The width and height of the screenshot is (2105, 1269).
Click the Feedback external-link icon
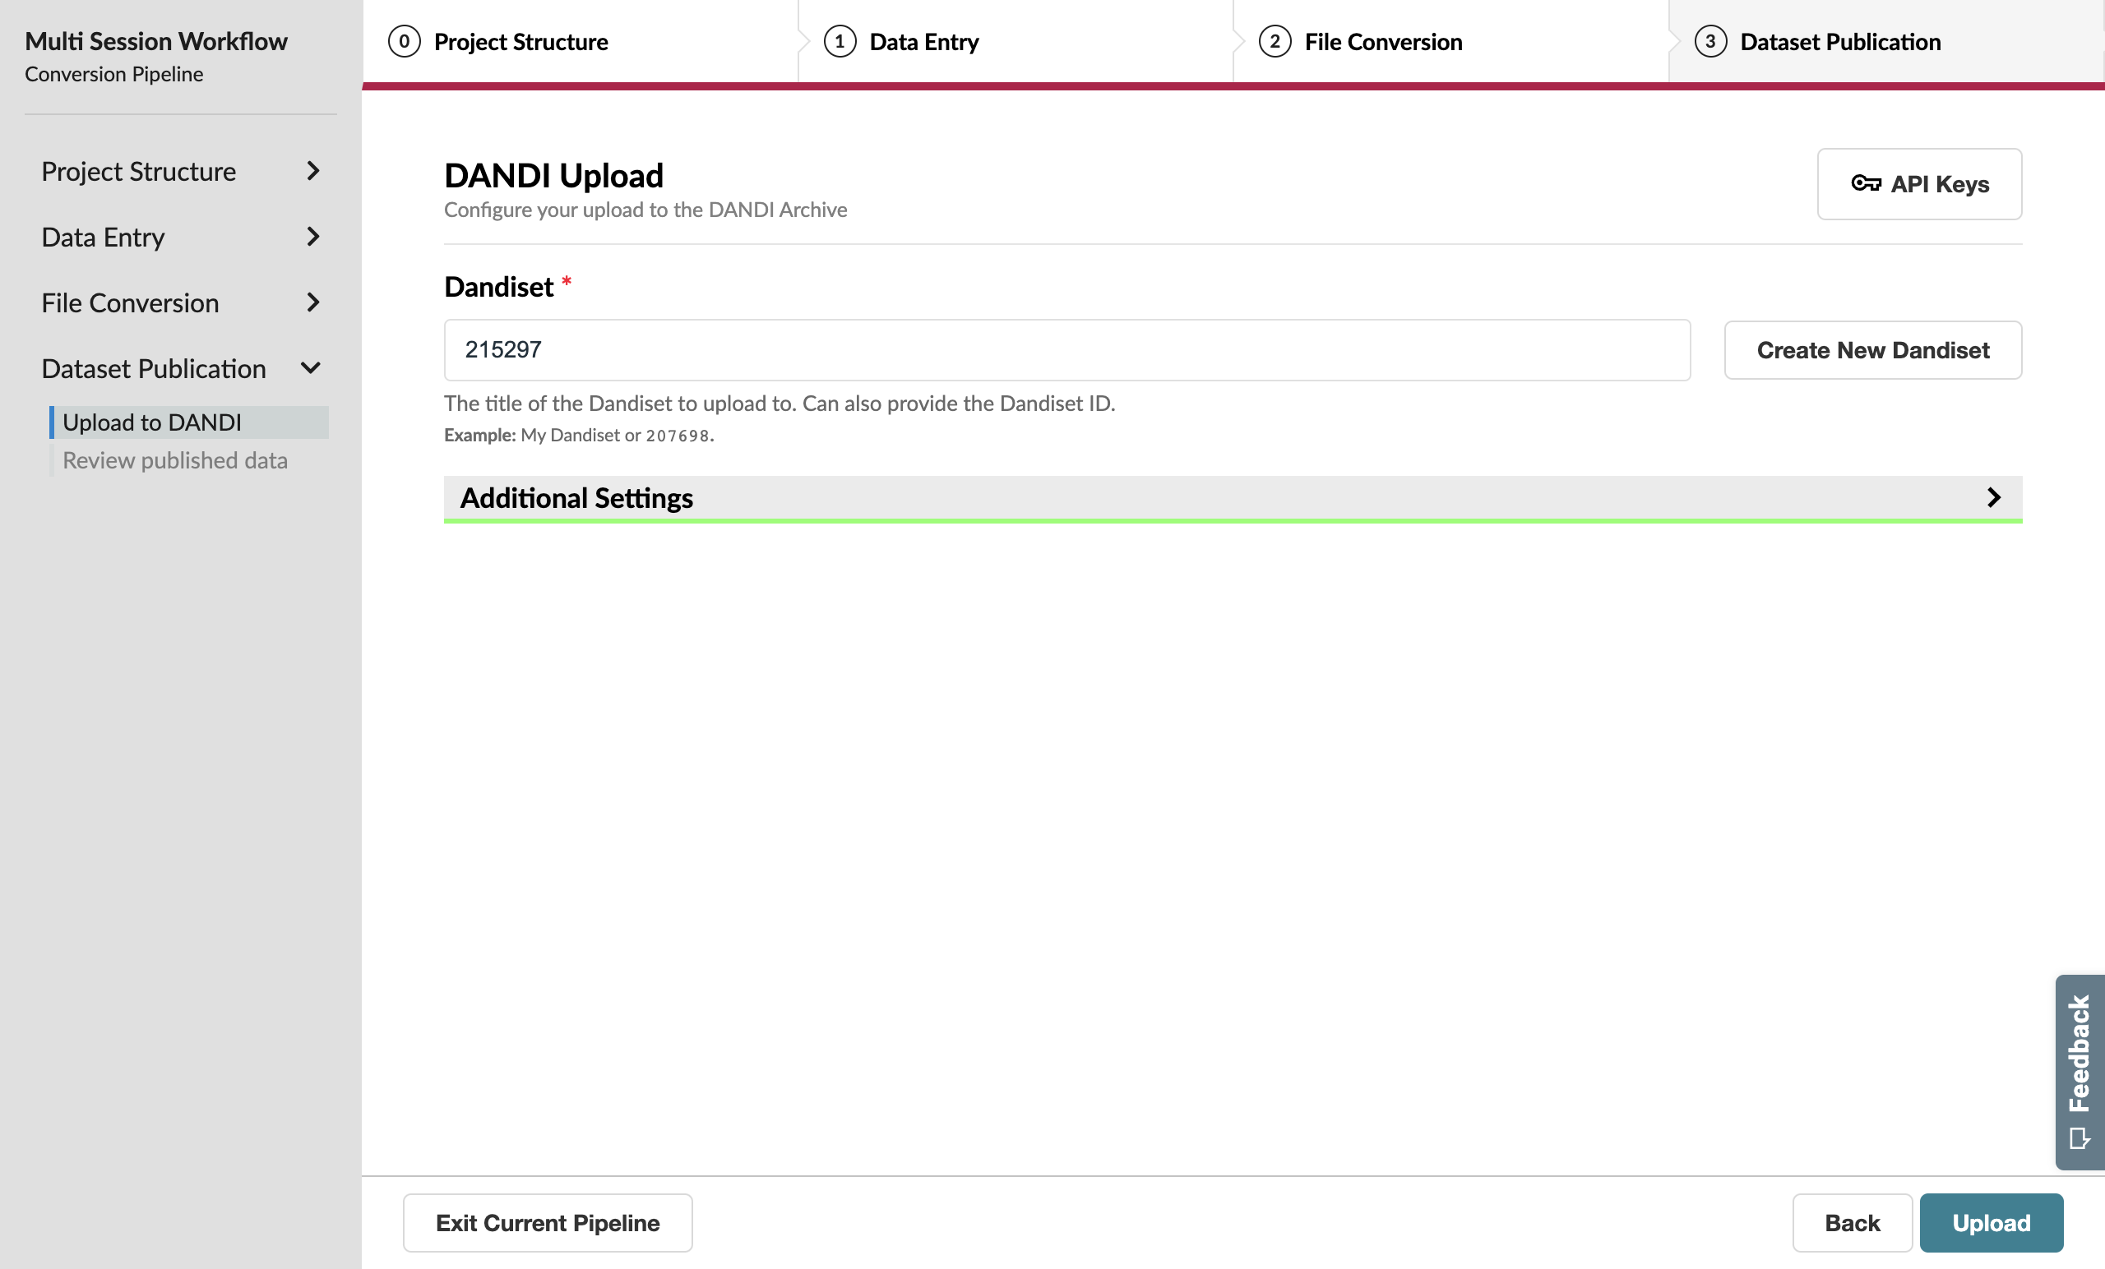click(2080, 1138)
